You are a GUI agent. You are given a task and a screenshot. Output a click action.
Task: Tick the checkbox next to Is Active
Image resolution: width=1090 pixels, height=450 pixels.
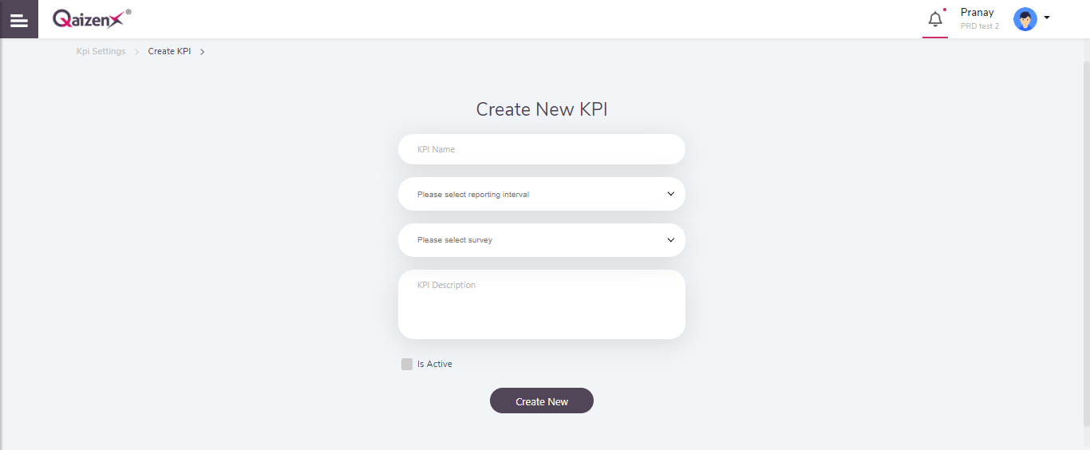(407, 364)
